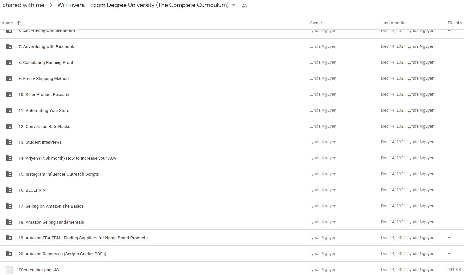The image size is (464, 275).
Task: Sort by the Name column header
Action: click(7, 23)
